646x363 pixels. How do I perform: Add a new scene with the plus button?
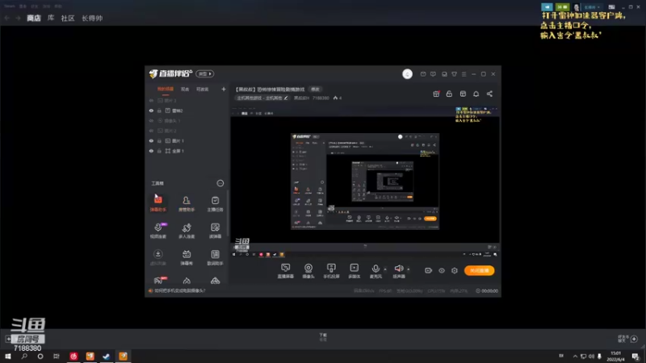point(224,90)
